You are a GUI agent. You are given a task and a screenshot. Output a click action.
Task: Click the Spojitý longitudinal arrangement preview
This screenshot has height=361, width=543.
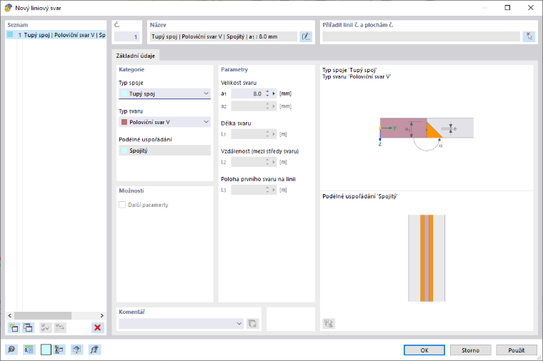tap(427, 258)
